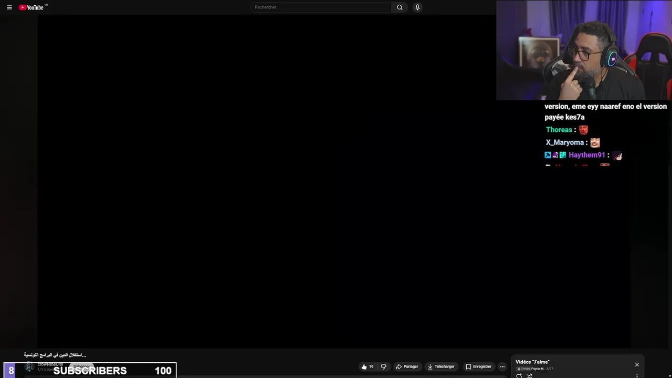The image size is (672, 378).
Task: Open the Arabic video title text
Action: 55,355
